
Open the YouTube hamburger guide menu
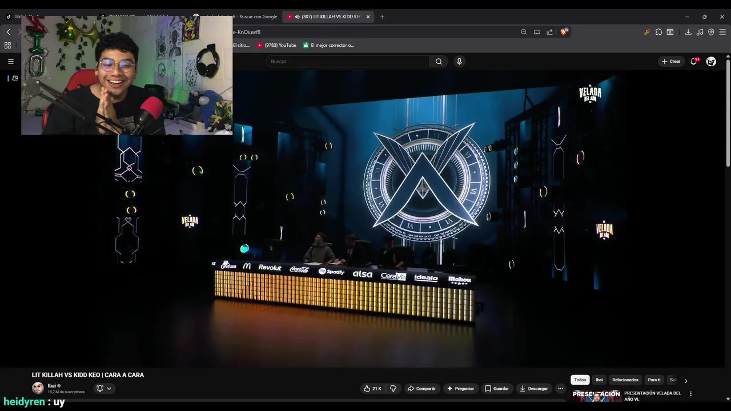point(10,61)
